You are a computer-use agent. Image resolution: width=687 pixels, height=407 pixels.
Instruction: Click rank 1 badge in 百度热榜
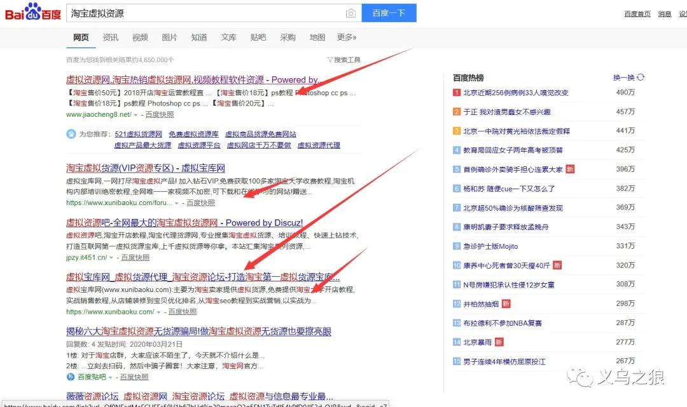[456, 93]
